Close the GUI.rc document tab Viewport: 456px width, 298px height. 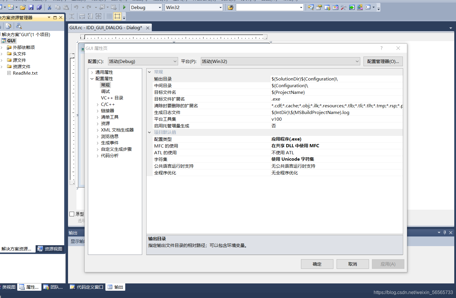pyautogui.click(x=148, y=28)
